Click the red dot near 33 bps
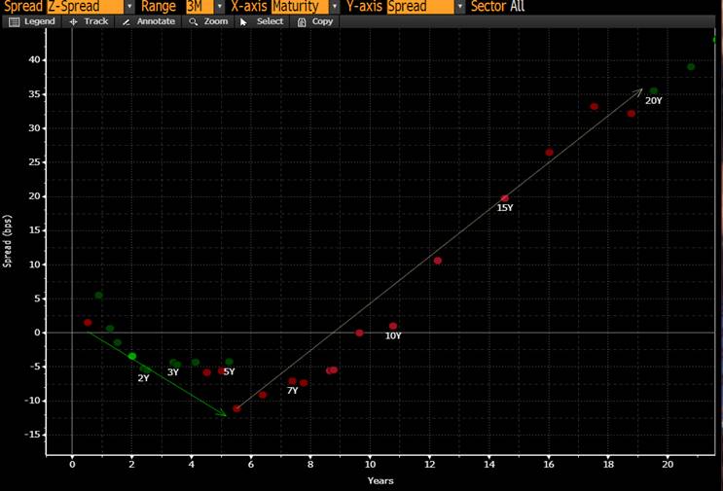Screen dimensions: 723x491 click(x=594, y=106)
